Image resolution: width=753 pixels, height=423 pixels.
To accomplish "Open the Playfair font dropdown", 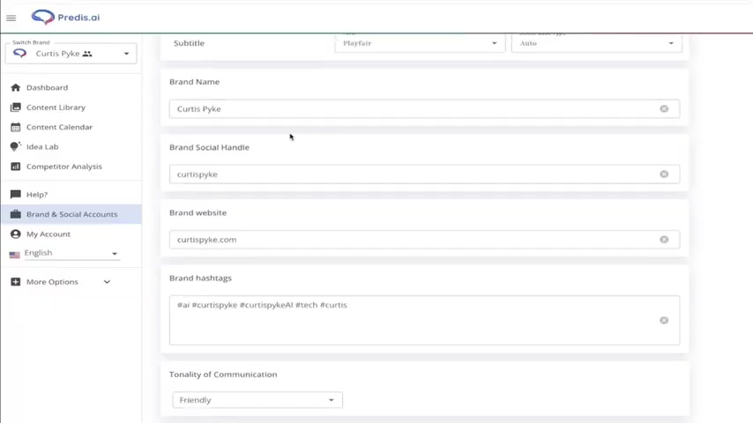I will coord(420,43).
